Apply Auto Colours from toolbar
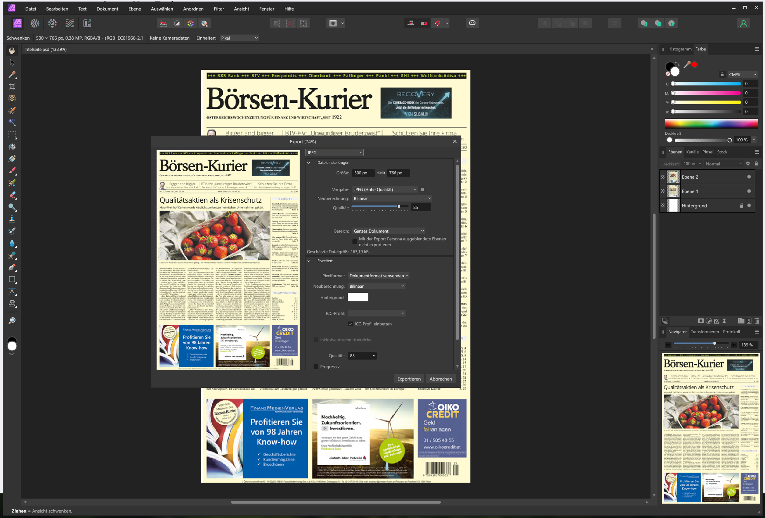The height and width of the screenshot is (518, 765). coord(191,23)
